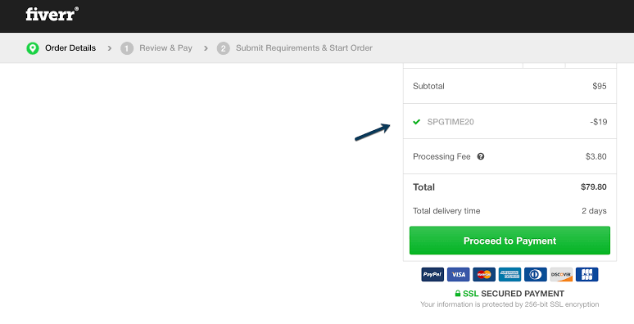Screen dimensions: 634x324
Task: Click the JCB card icon
Action: pyautogui.click(x=586, y=274)
